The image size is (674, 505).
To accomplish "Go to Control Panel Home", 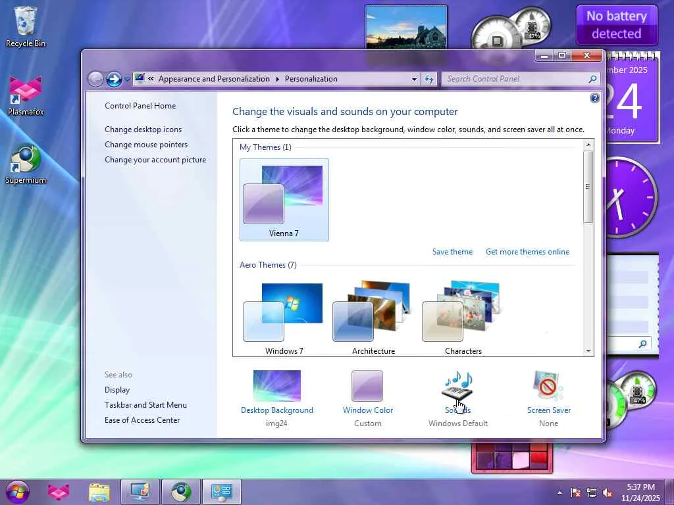I will tap(140, 106).
